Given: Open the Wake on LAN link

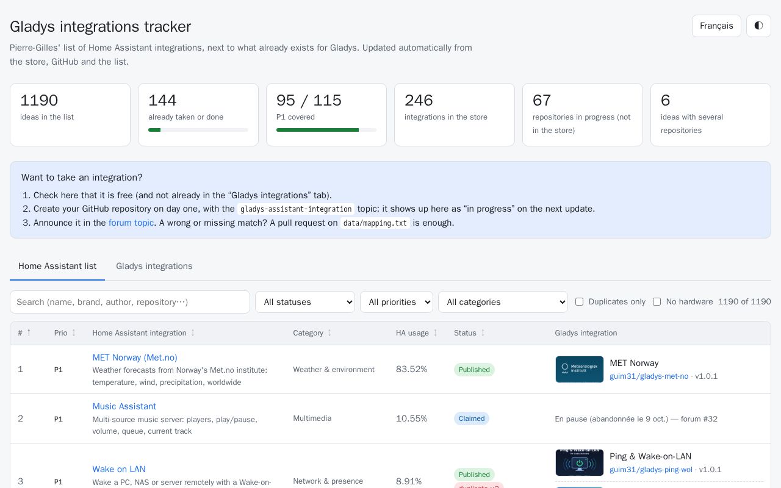Looking at the screenshot, I should [119, 469].
